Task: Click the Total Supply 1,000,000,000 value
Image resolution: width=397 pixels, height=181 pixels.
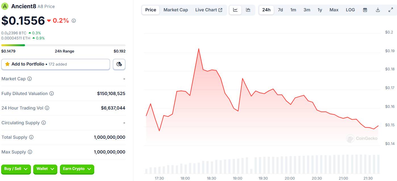Action: point(110,137)
